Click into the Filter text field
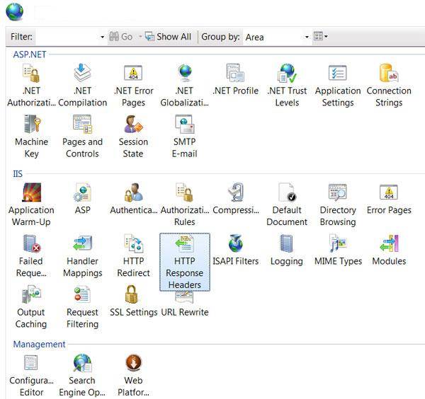This screenshot has width=425, height=399. (67, 37)
